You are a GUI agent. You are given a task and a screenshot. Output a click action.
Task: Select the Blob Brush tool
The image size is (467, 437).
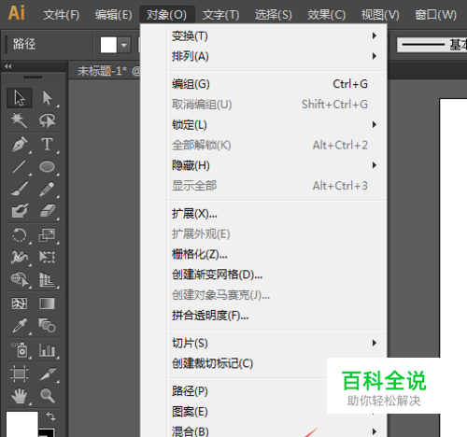point(20,211)
